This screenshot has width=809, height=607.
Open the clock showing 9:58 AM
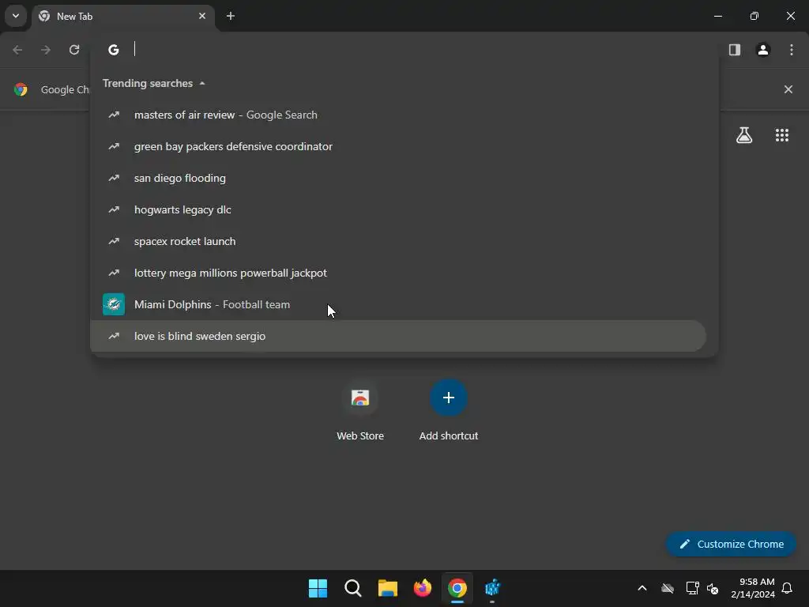(753, 588)
